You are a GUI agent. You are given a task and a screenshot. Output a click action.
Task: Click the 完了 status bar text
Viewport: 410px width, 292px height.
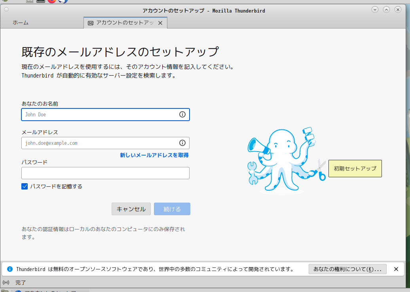click(21, 283)
